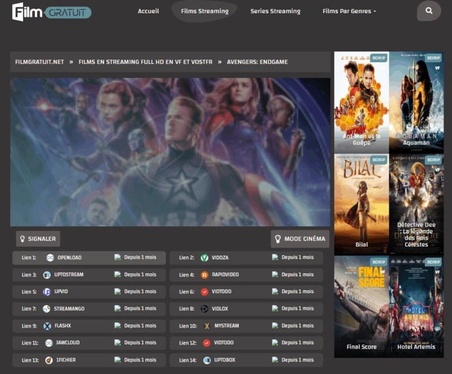
Task: Click the date flag icon in Lien 2 row
Action: click(x=275, y=257)
